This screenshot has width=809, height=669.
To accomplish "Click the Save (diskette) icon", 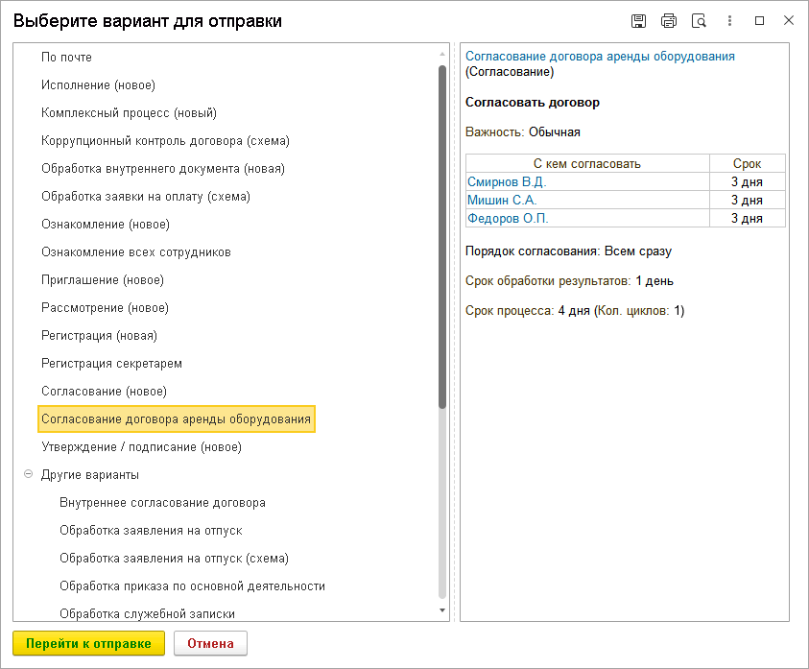I will [638, 21].
